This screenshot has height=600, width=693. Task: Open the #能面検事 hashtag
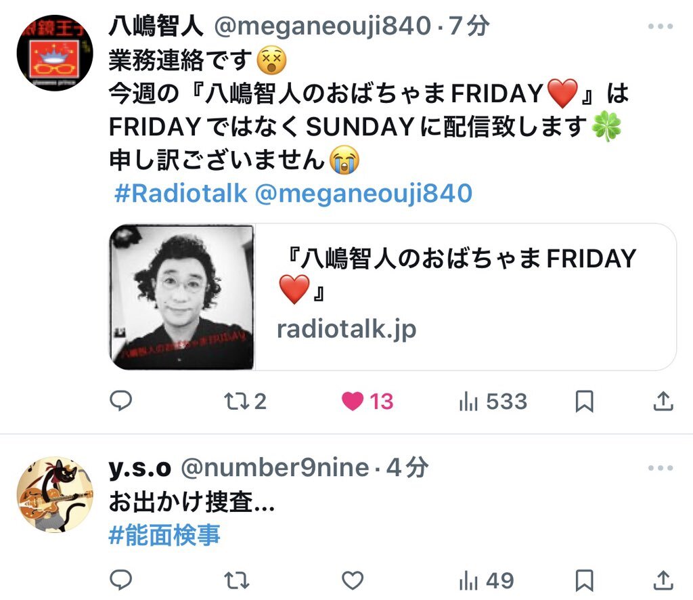[x=164, y=534]
